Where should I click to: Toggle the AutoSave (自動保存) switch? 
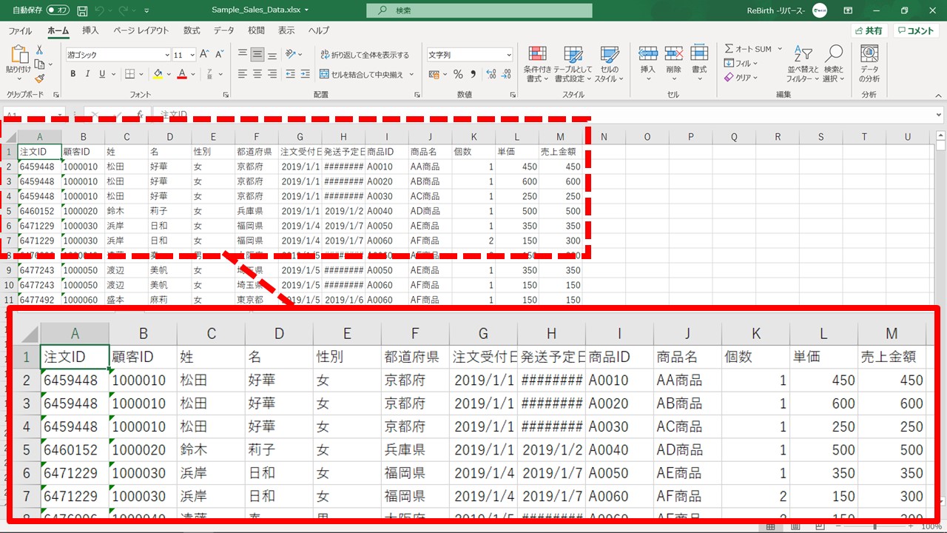(58, 10)
